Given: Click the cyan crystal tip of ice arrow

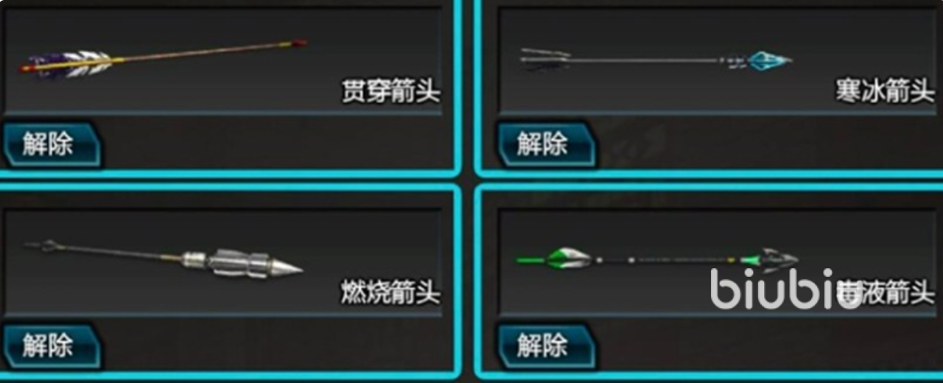Looking at the screenshot, I should (x=769, y=59).
